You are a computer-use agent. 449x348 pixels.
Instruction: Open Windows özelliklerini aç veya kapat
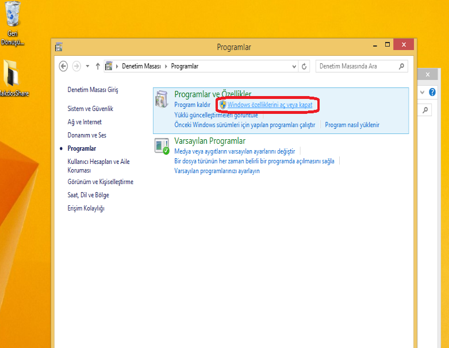[x=270, y=105]
